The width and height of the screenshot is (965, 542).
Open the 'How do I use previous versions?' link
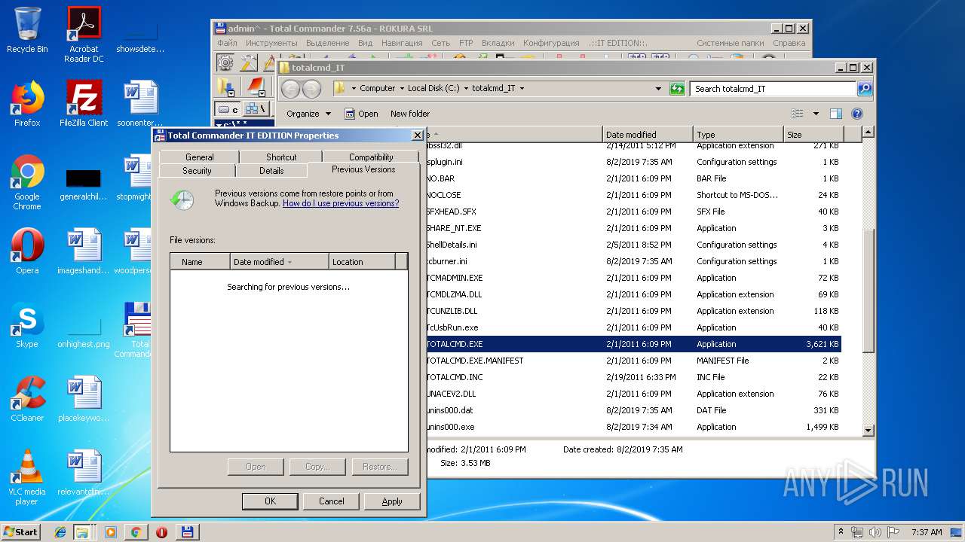tap(341, 203)
